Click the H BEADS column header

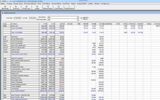(x=139, y=24)
